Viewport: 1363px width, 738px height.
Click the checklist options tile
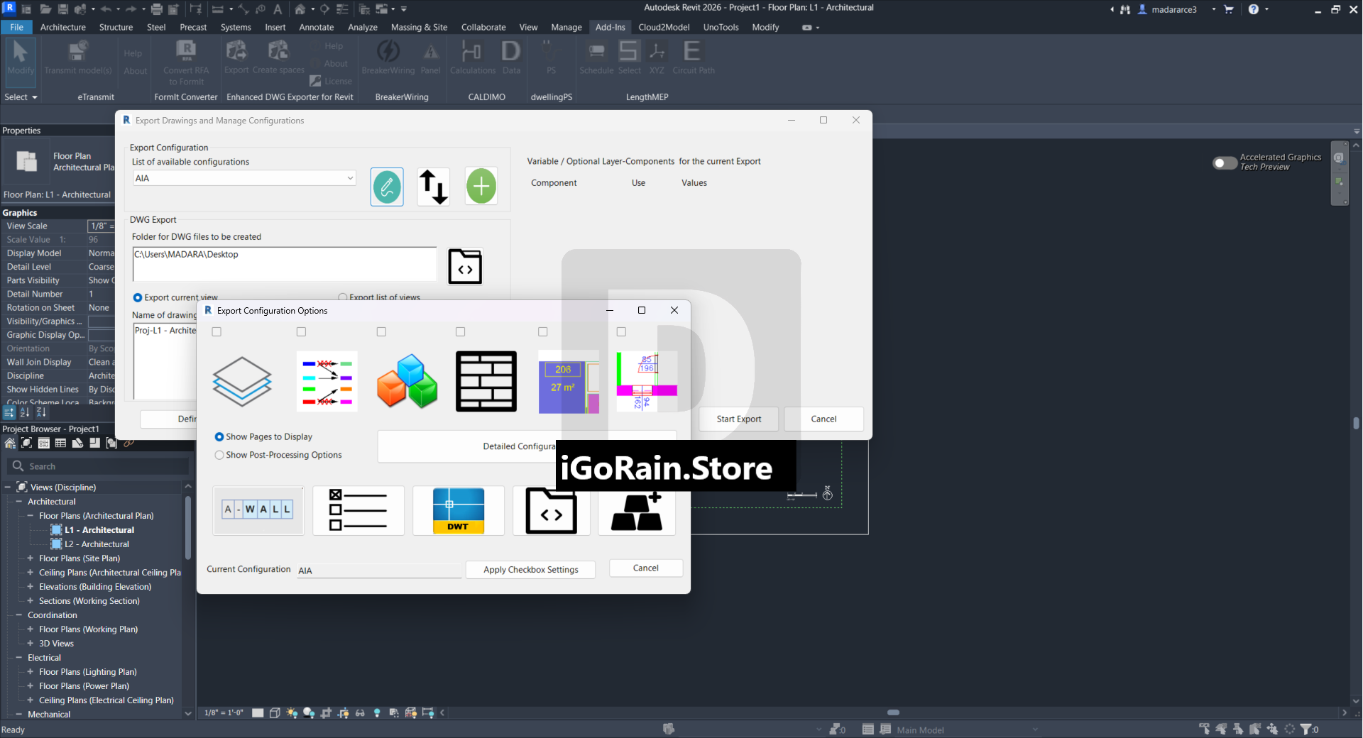tap(358, 510)
